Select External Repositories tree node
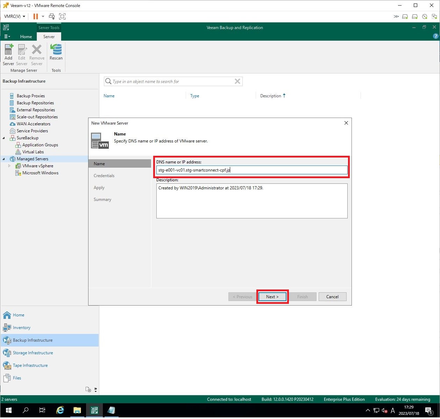The image size is (440, 419). [36, 110]
